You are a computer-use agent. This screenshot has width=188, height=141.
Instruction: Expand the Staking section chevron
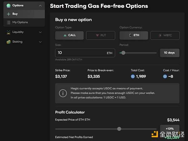[x=40, y=42]
